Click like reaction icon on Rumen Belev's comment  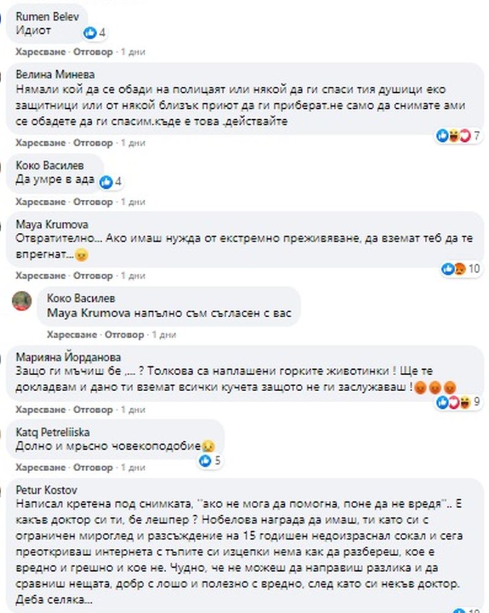point(90,33)
